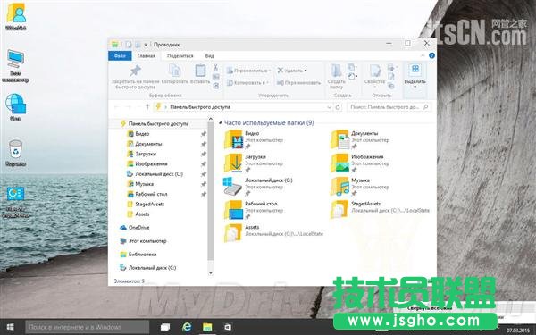This screenshot has width=536, height=335.
Task: Select Загрузки in the navigation pane
Action: 146,154
